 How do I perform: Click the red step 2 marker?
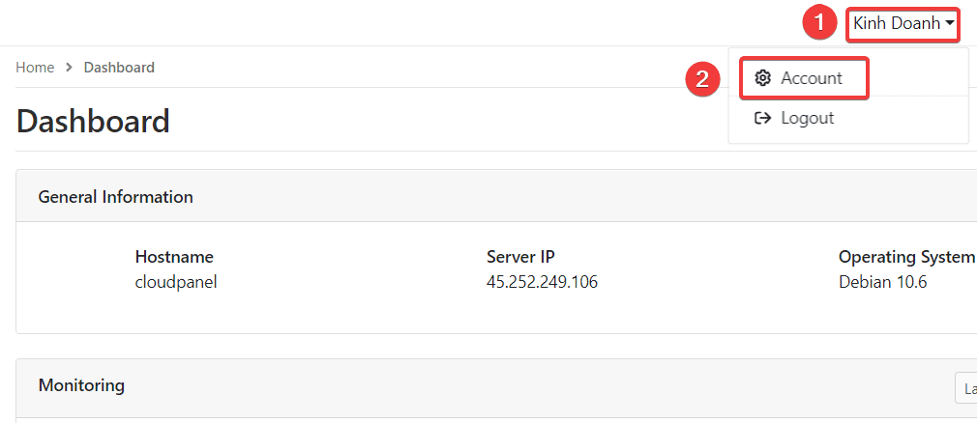tap(702, 79)
